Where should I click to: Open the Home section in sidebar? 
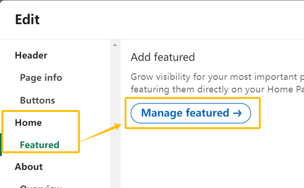[28, 122]
